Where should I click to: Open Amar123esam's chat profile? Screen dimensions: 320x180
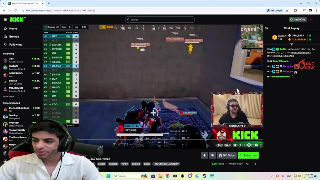(x=280, y=61)
